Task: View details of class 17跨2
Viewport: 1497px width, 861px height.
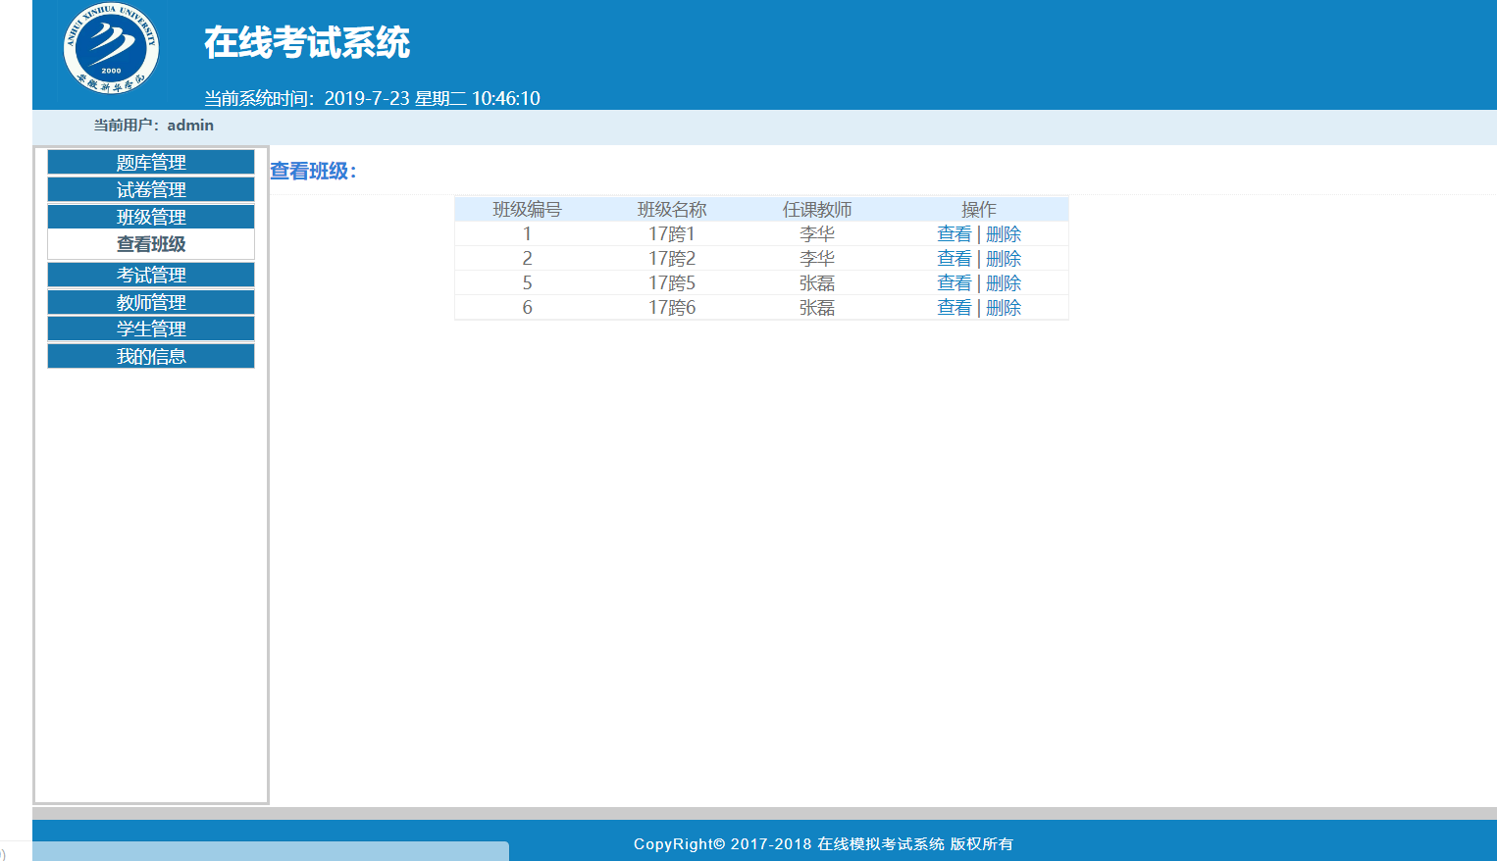Action: coord(954,259)
